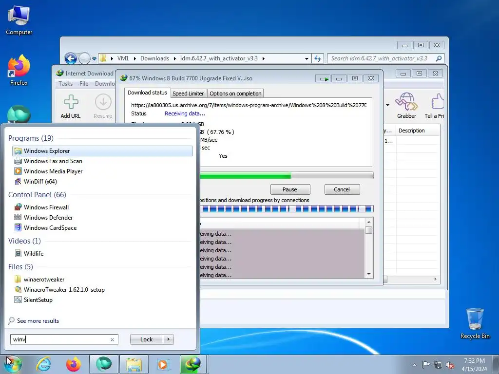The height and width of the screenshot is (374, 499).
Task: Open Windows CardSpace entry
Action: point(102,227)
